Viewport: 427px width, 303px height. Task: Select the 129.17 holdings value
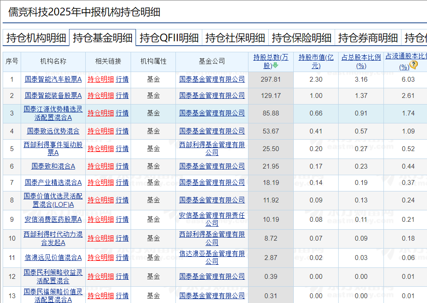[x=271, y=96]
